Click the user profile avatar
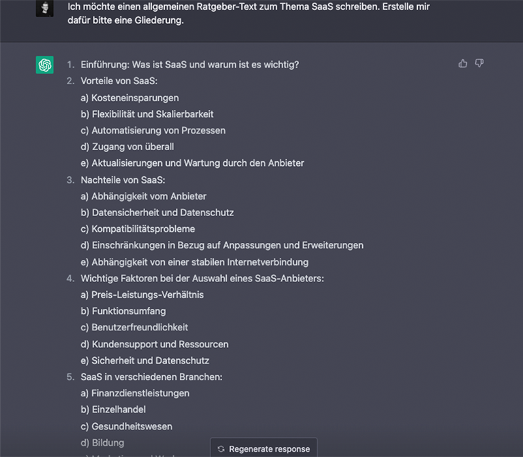The image size is (523, 457). tap(44, 8)
